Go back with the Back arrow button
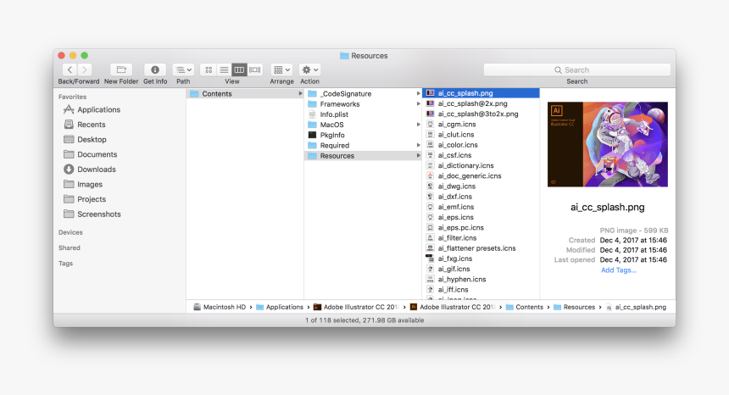The image size is (729, 395). coord(70,70)
